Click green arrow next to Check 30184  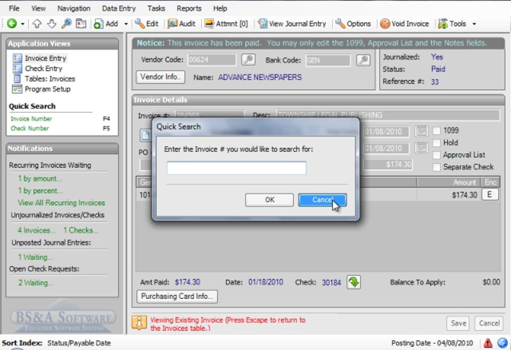(x=353, y=282)
